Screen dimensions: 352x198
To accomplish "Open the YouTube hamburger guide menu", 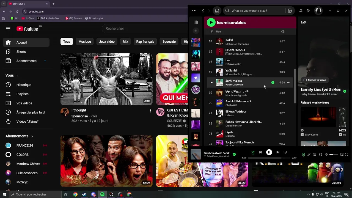I will [x=8, y=29].
